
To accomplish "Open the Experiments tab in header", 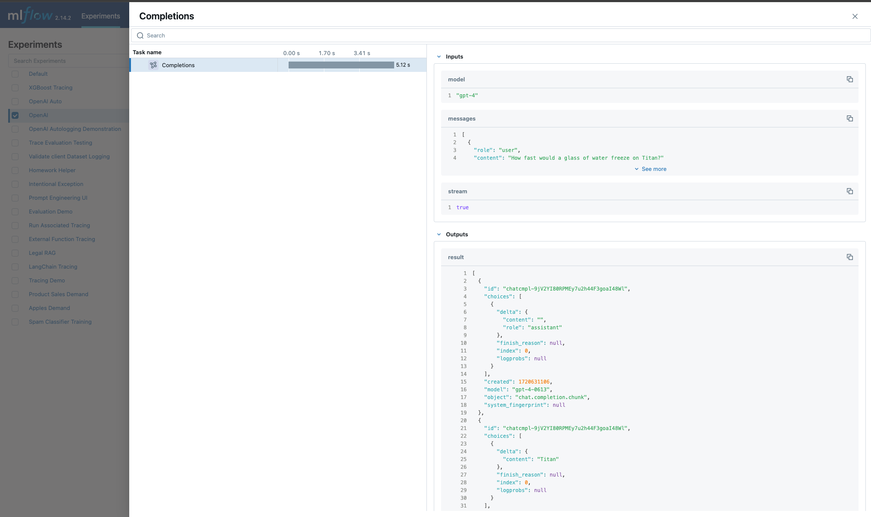I will (100, 16).
